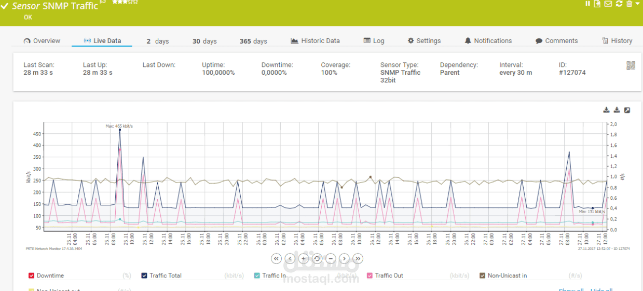Send sensor link via email icon

click(608, 4)
